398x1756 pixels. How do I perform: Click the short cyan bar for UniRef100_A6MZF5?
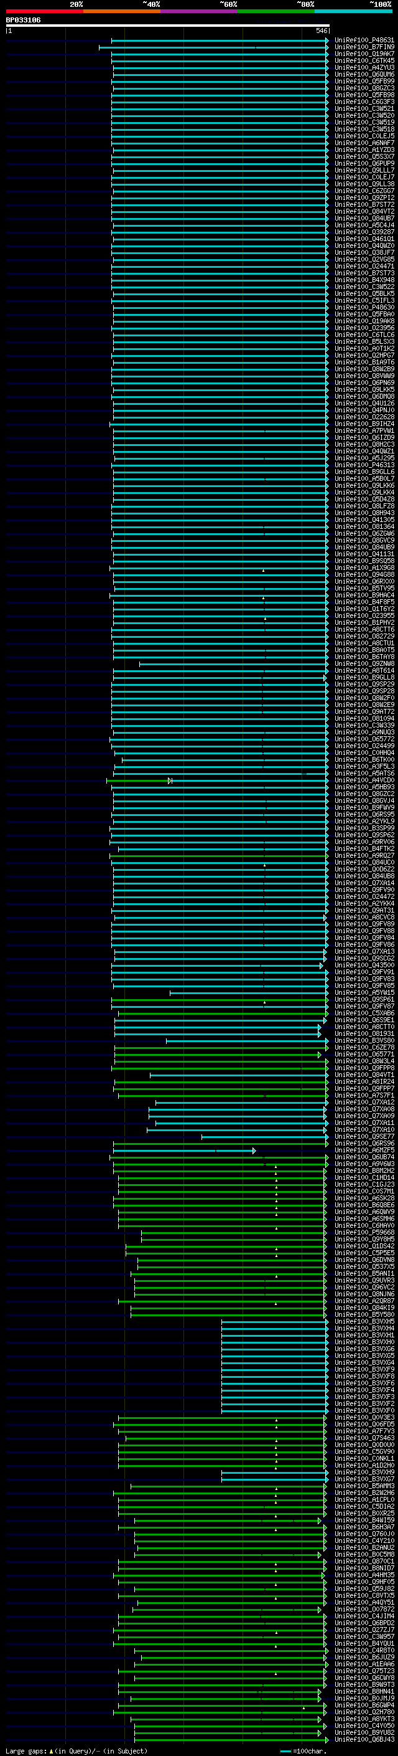tap(184, 1151)
